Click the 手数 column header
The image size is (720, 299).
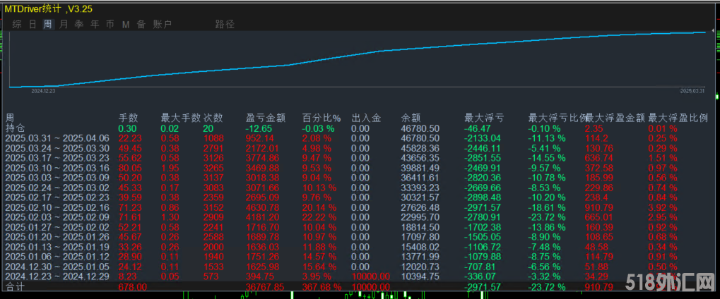[x=128, y=118]
